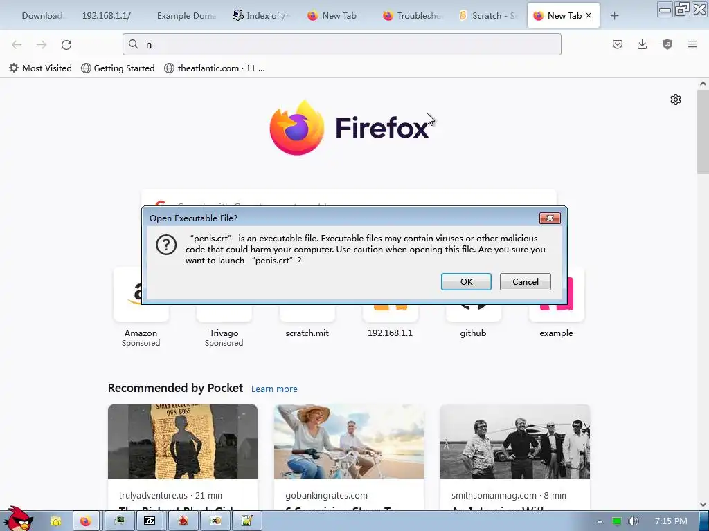Open the gobankingrates.com article thumbnail

coord(349,442)
